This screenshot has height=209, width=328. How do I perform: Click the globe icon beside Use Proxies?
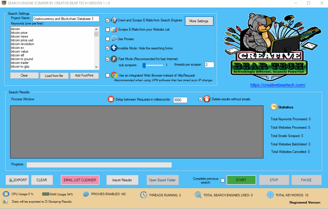114,39
